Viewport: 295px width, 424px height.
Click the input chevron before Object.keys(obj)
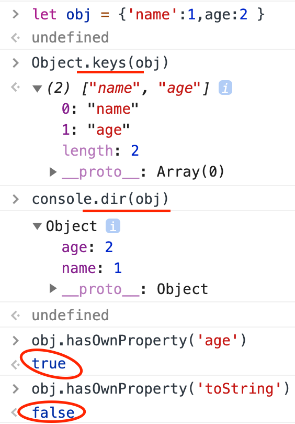16,63
